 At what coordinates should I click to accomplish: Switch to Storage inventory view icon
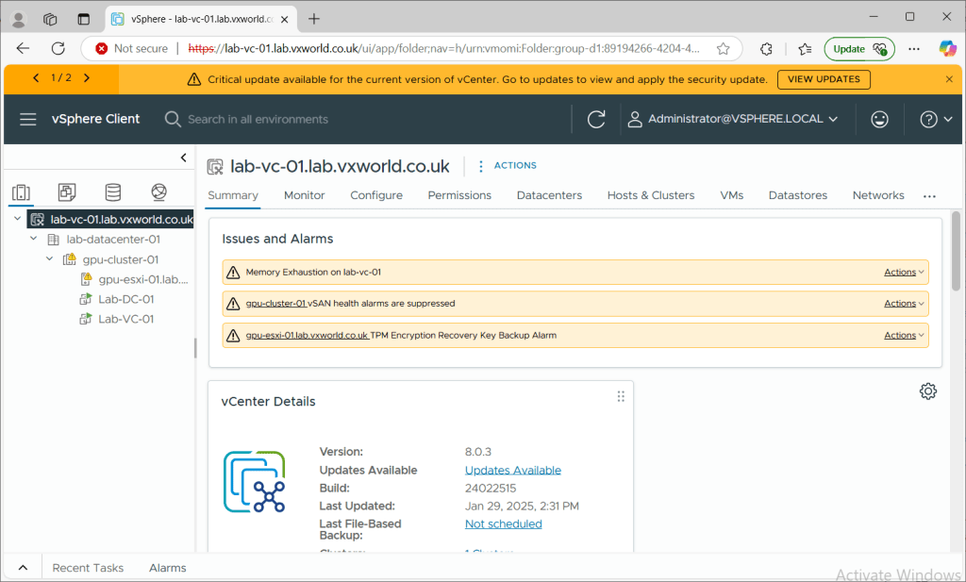pyautogui.click(x=112, y=192)
